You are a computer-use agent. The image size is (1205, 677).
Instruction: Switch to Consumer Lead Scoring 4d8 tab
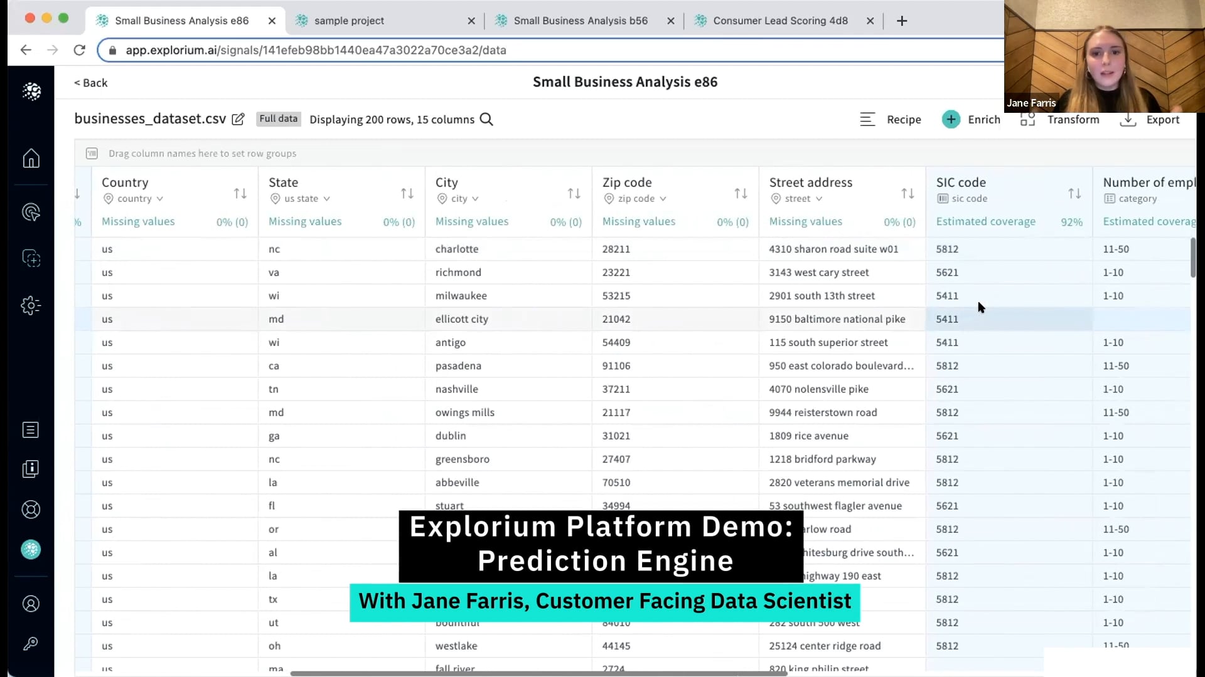pos(783,21)
